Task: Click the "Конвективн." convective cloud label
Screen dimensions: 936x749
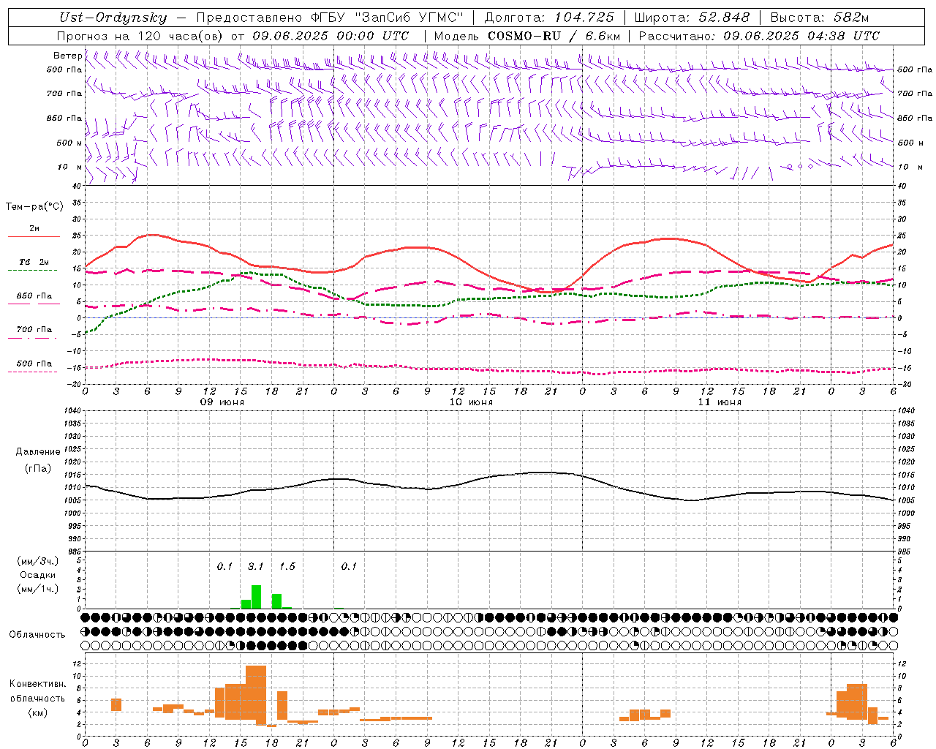Action: [37, 684]
